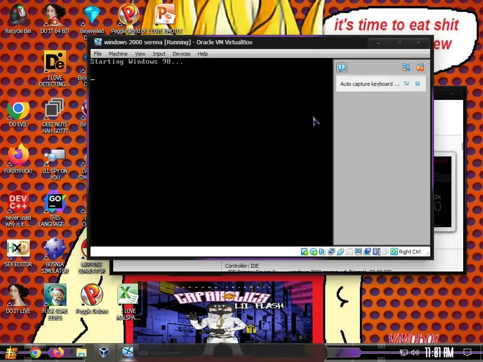Click the audio status icon
Screen dimensions: 483x362
(323, 252)
